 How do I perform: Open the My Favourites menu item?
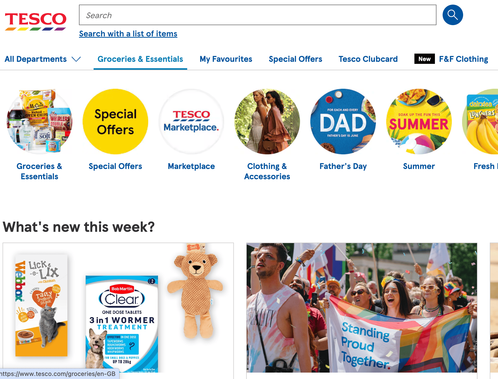pos(226,59)
